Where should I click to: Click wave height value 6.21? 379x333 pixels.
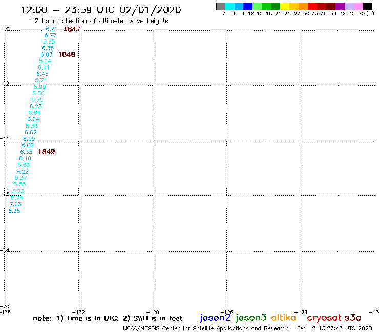tap(52, 29)
